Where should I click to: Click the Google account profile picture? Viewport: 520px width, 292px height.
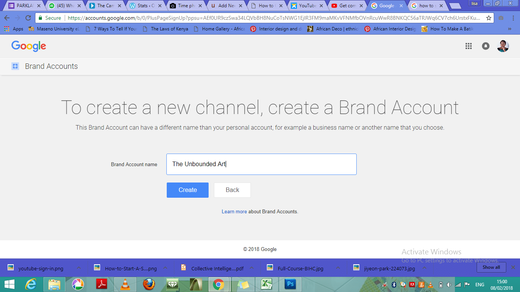tap(502, 46)
